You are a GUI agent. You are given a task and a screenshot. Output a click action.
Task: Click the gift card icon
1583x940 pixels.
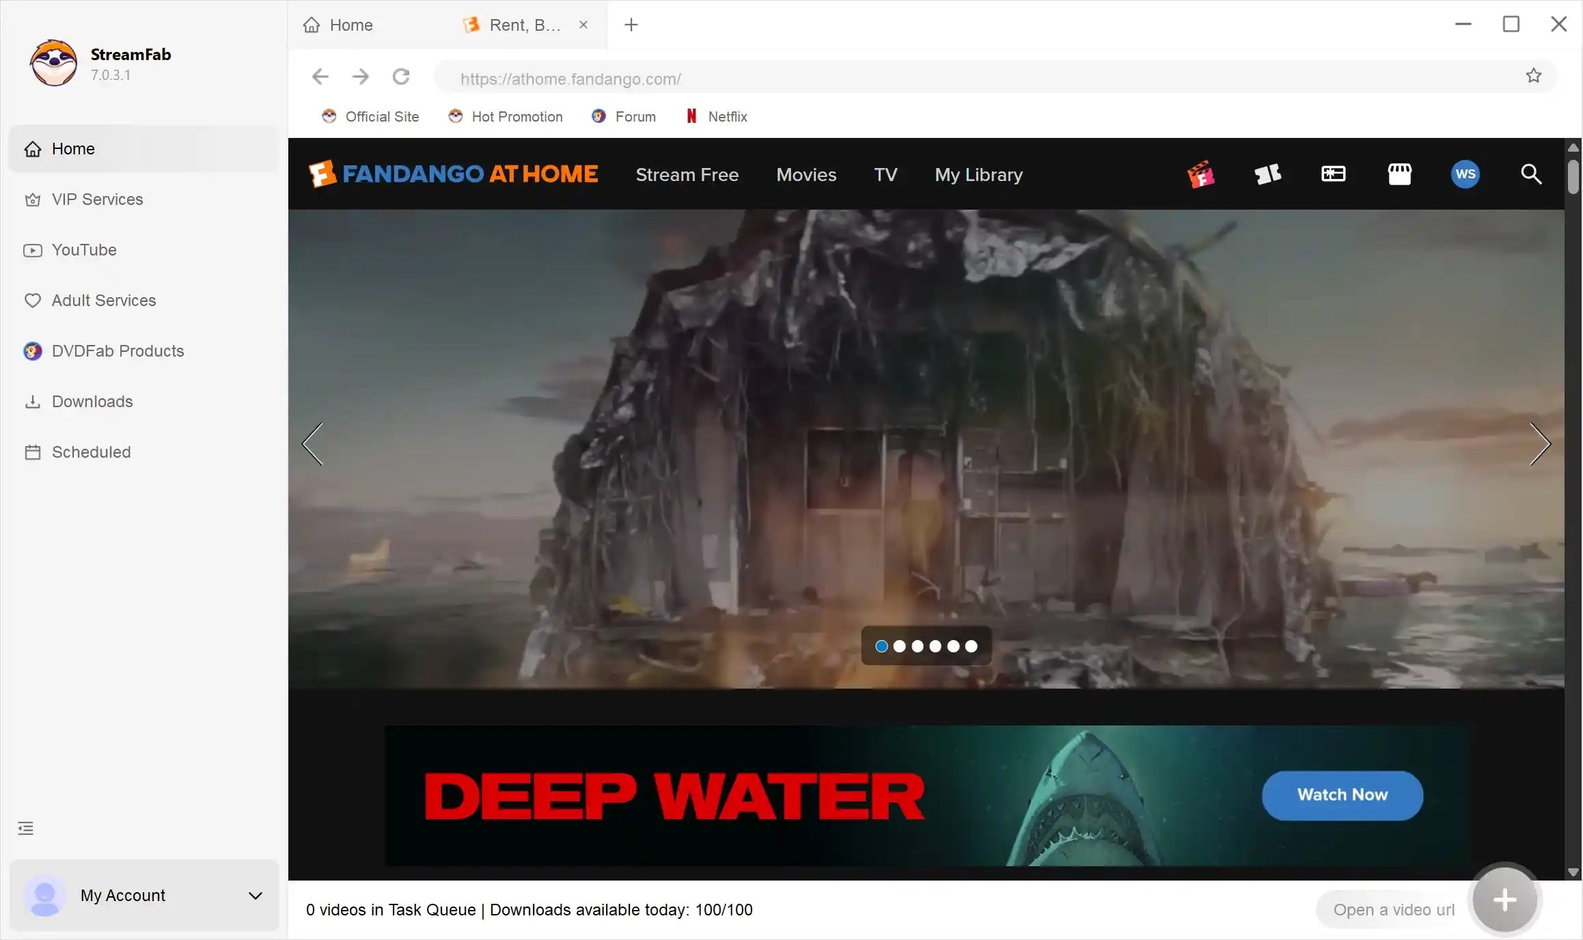(x=1333, y=174)
